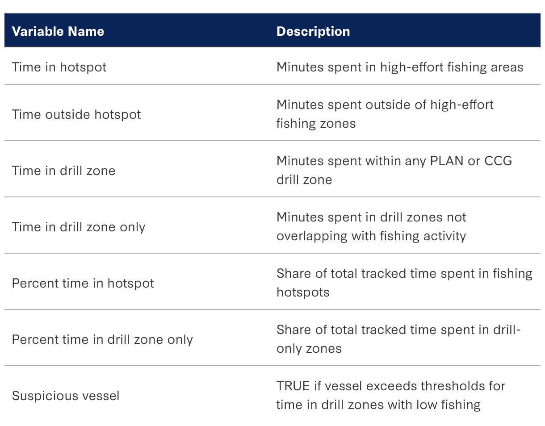
Task: Select the 'Percent time in hotspot' variable name
Action: [x=83, y=283]
